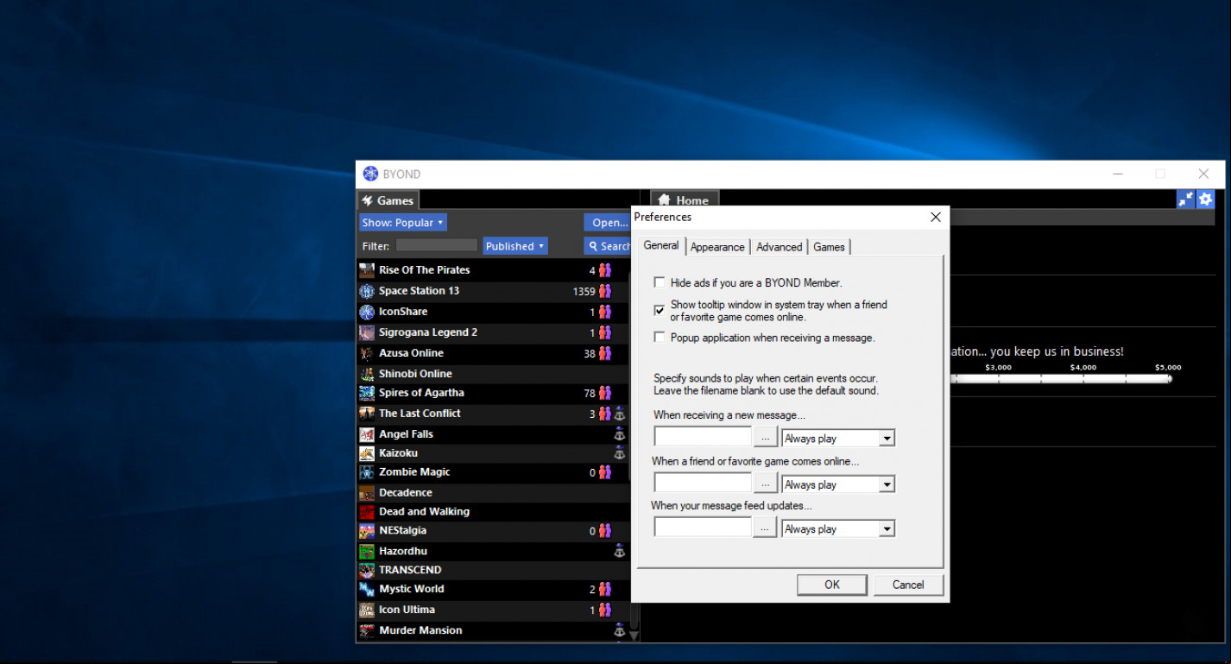This screenshot has width=1231, height=664.
Task: Click OK in Preferences dialog
Action: 832,585
